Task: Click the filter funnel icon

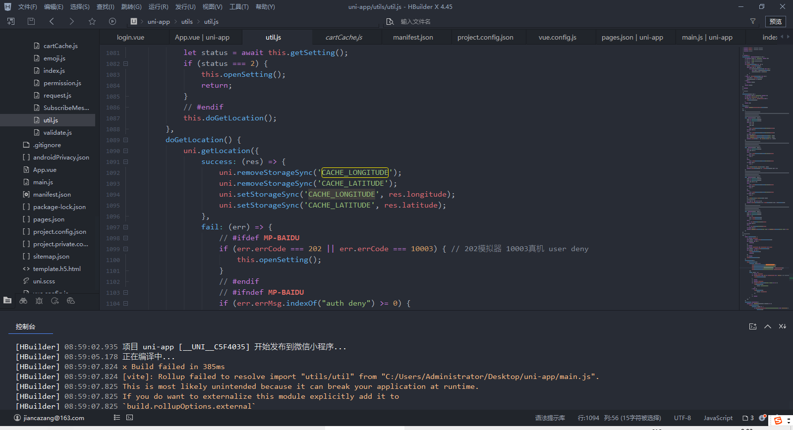Action: click(x=753, y=21)
